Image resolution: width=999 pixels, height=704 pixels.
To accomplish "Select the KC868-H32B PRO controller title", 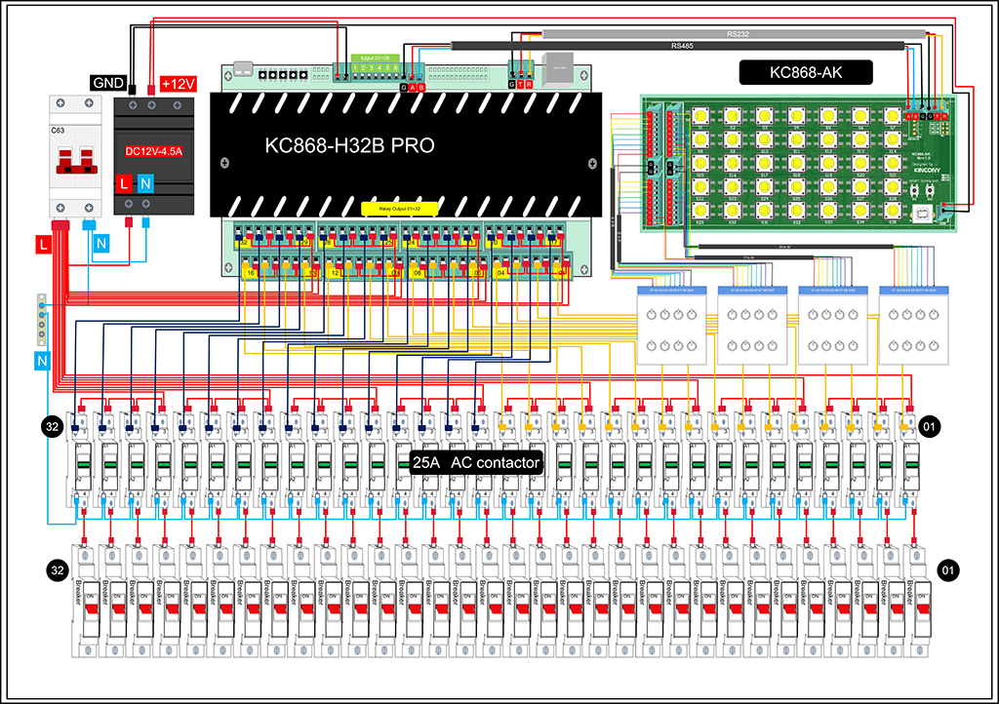I will click(x=349, y=146).
